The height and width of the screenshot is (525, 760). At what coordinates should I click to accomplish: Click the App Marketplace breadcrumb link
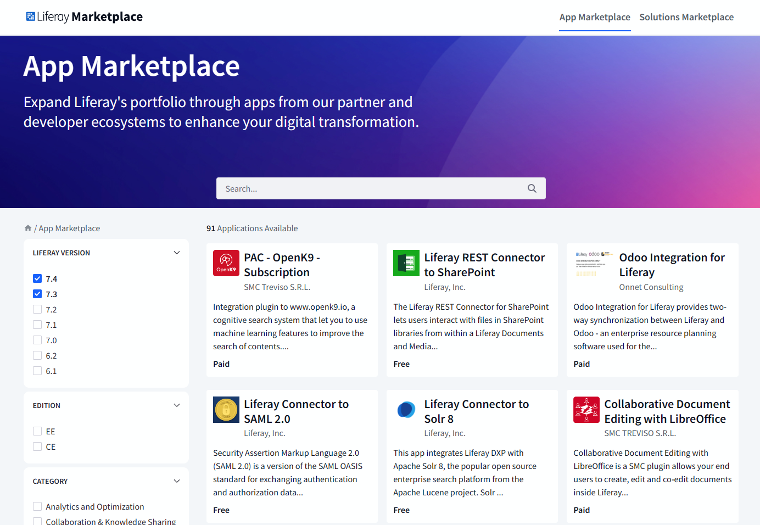tap(69, 228)
